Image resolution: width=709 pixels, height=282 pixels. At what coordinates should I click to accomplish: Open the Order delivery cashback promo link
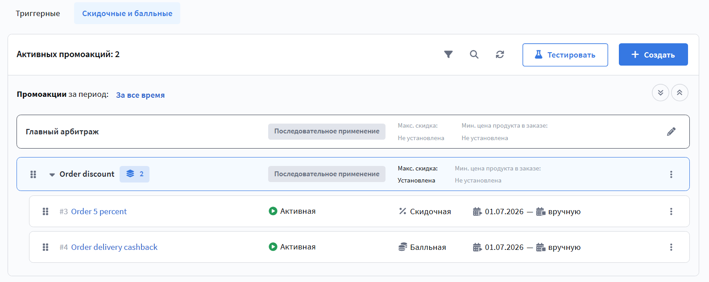click(x=114, y=247)
